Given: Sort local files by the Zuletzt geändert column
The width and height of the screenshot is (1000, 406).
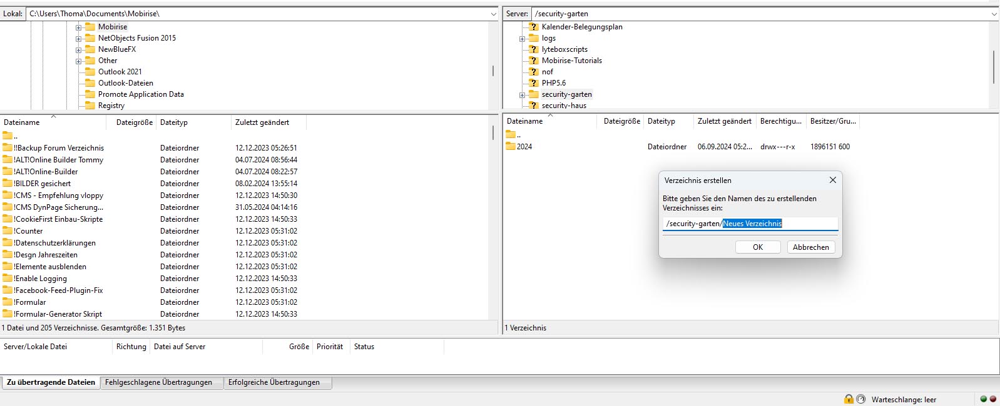Looking at the screenshot, I should [x=269, y=122].
